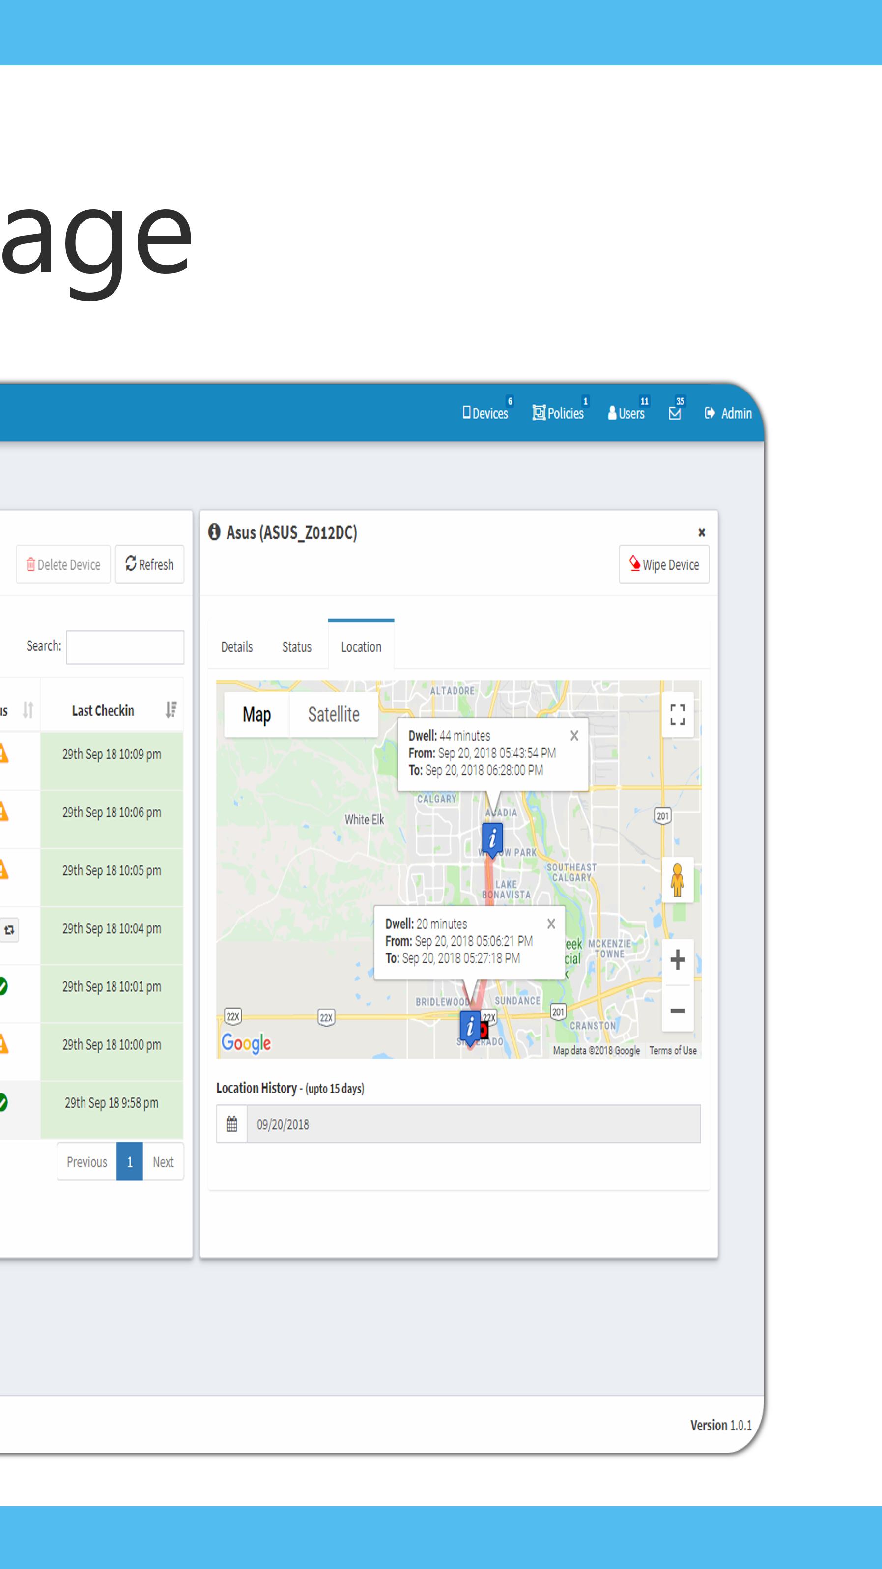882x1569 pixels.
Task: Open the Google logo link on the map
Action: pos(246,1043)
